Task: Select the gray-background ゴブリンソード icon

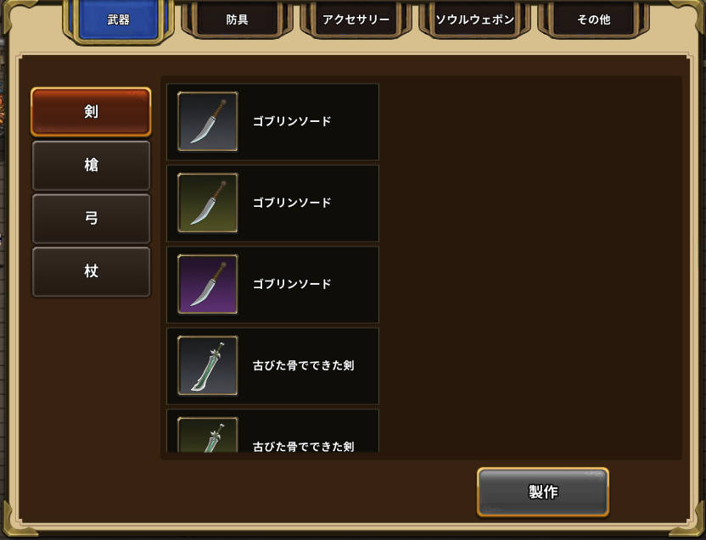Action: (208, 121)
